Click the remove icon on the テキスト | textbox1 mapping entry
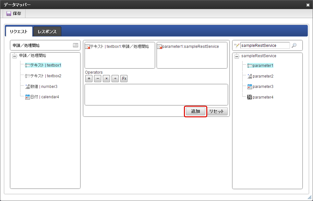 [88, 47]
